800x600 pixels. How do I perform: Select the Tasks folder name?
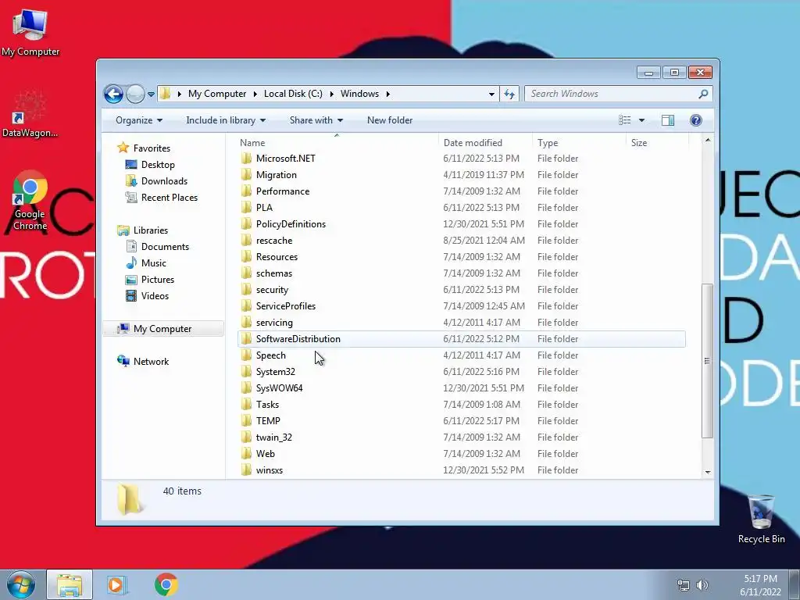(x=267, y=405)
